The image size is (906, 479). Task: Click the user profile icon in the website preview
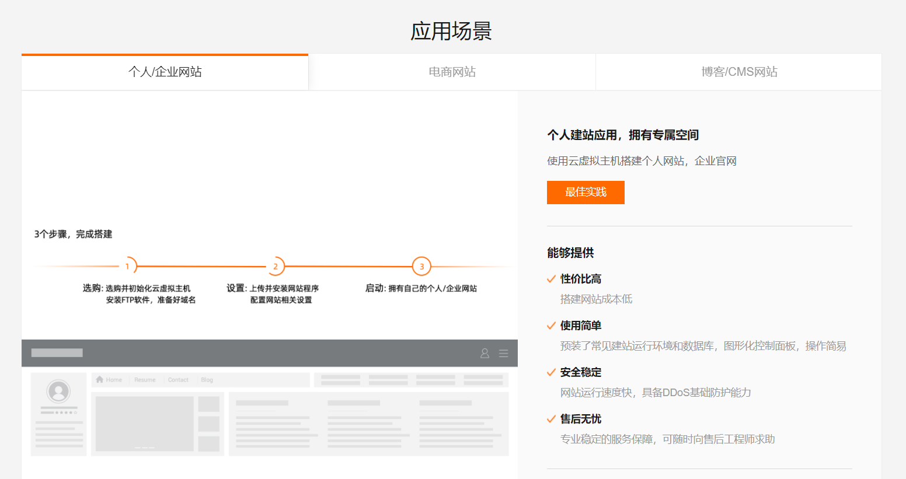pos(485,354)
